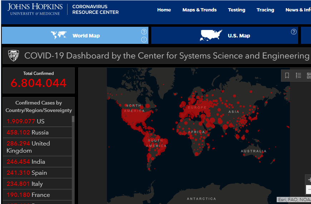Show the map legend list icon

[298, 75]
